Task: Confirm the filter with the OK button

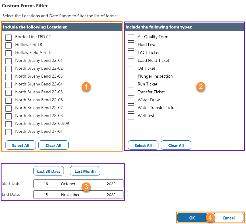Action: pyautogui.click(x=192, y=218)
